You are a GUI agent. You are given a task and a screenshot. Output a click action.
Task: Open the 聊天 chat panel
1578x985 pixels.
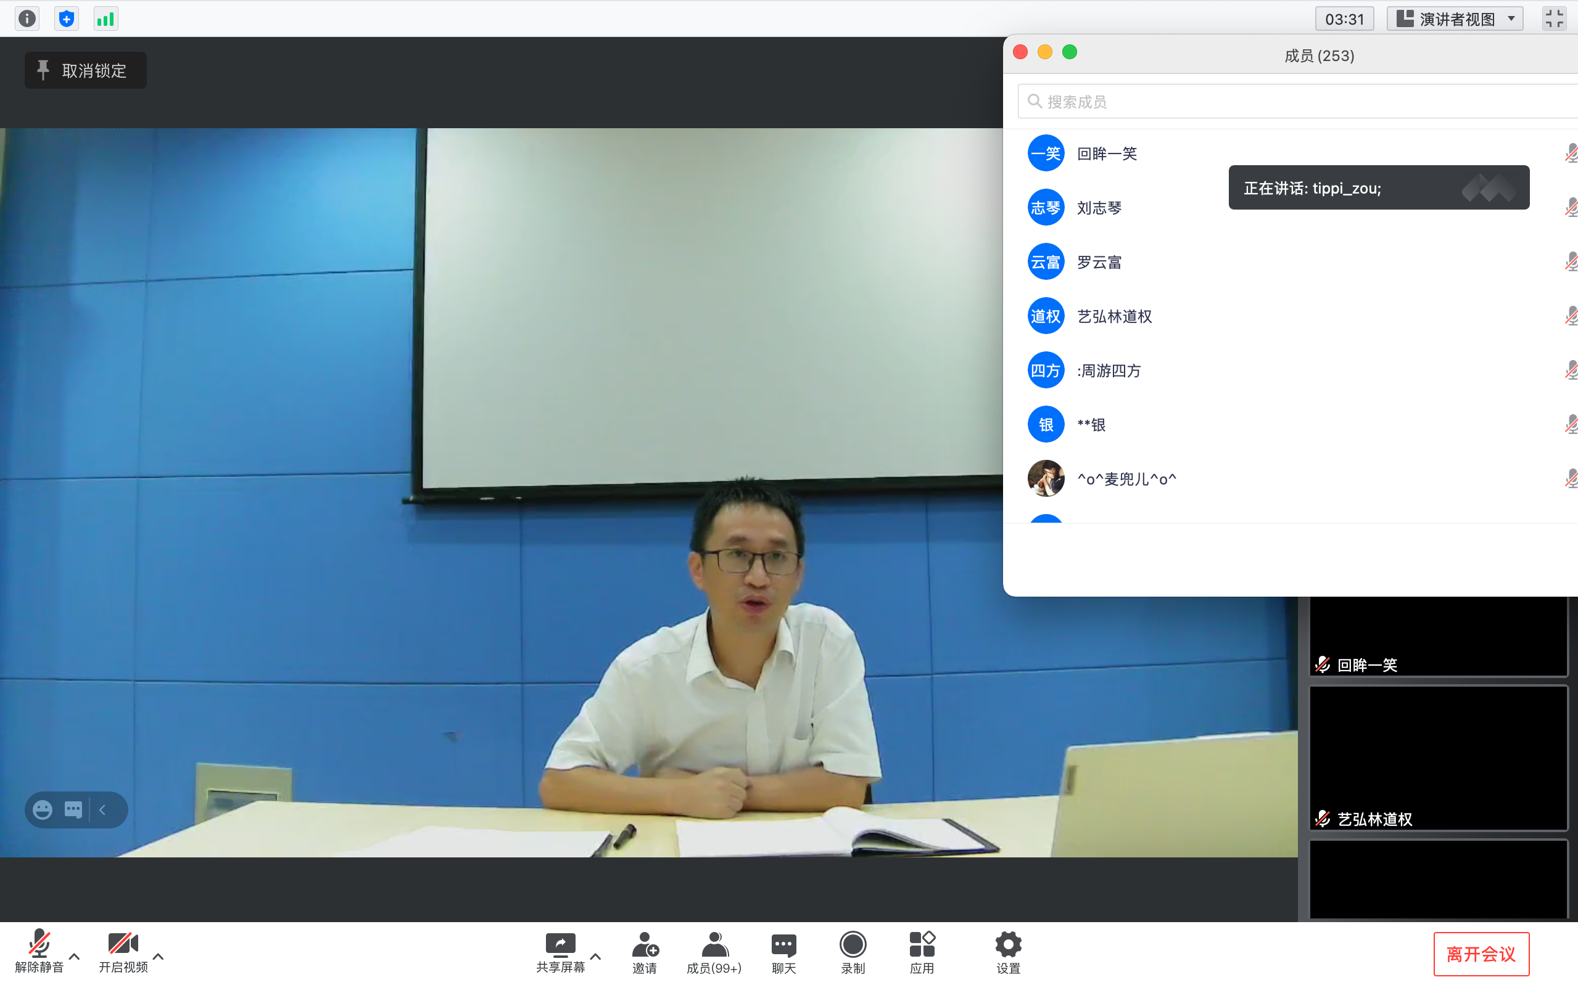pos(783,952)
